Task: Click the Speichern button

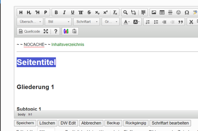Action: tap(25, 123)
